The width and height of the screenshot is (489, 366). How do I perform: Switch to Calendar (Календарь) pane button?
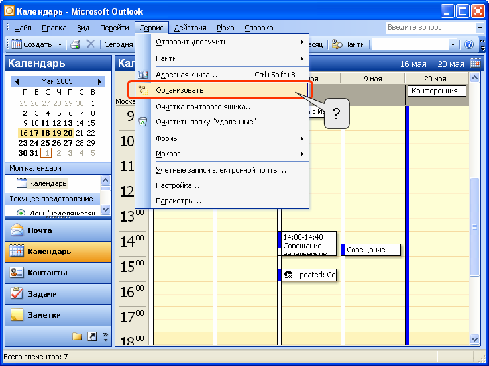(58, 252)
